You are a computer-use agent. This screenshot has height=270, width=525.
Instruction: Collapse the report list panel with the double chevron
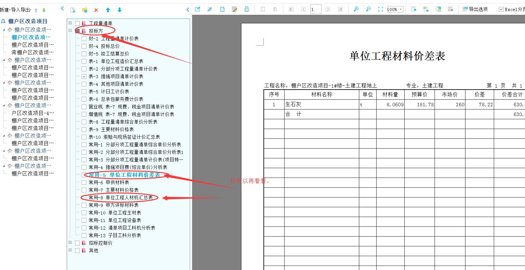[188, 9]
